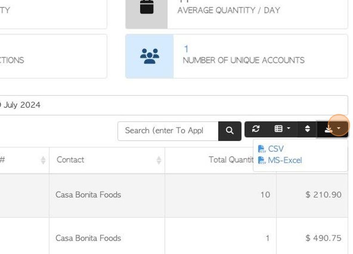This screenshot has width=353, height=254.
Task: Click into the search input field
Action: tap(167, 131)
